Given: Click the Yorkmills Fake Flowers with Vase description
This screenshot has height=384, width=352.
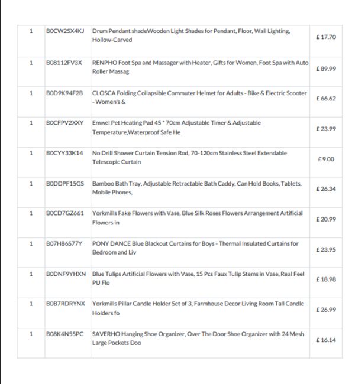Looking at the screenshot, I should pyautogui.click(x=197, y=218).
